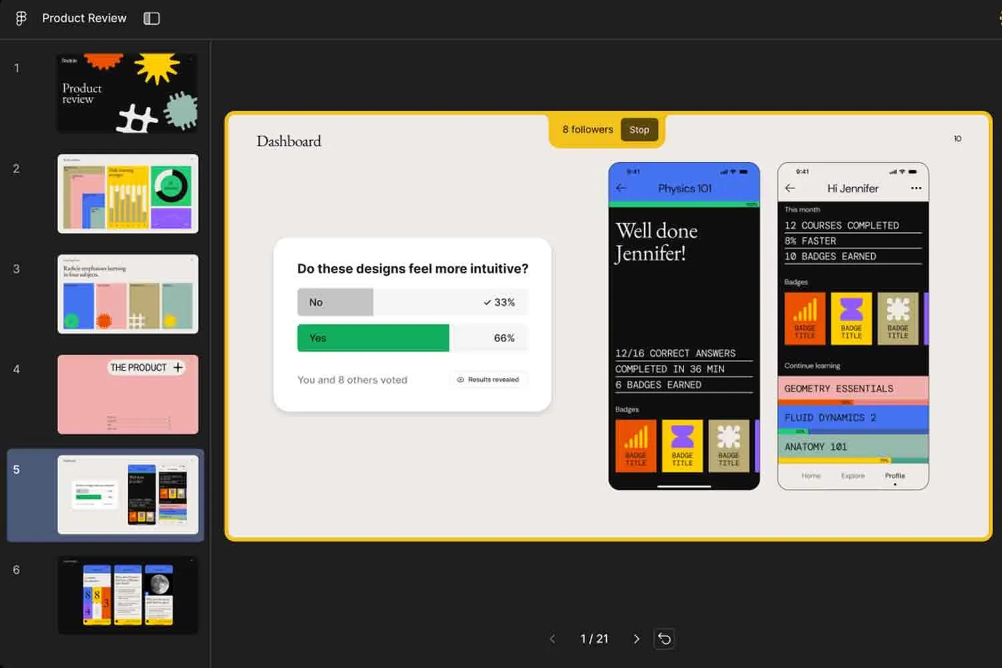Choose the No poll option
The image size is (1002, 668).
coord(412,303)
